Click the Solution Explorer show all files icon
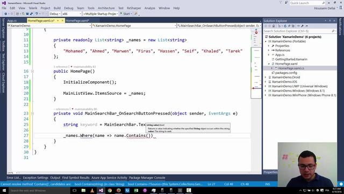The image size is (344, 194). coord(293,26)
